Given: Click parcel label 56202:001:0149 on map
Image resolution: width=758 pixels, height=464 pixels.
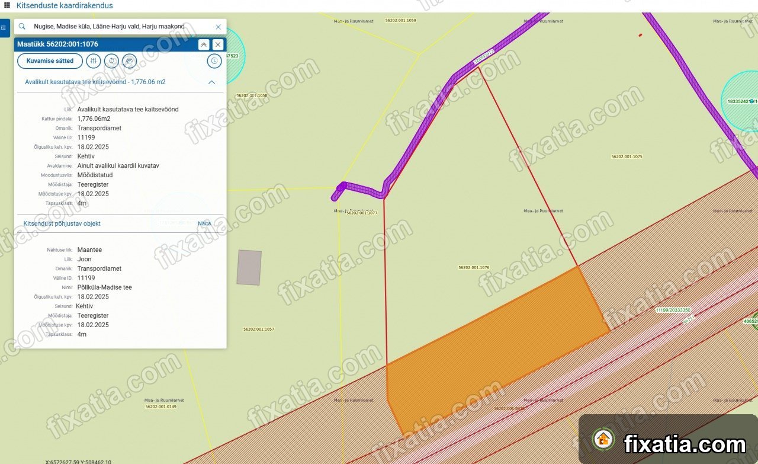Looking at the screenshot, I should click(160, 407).
